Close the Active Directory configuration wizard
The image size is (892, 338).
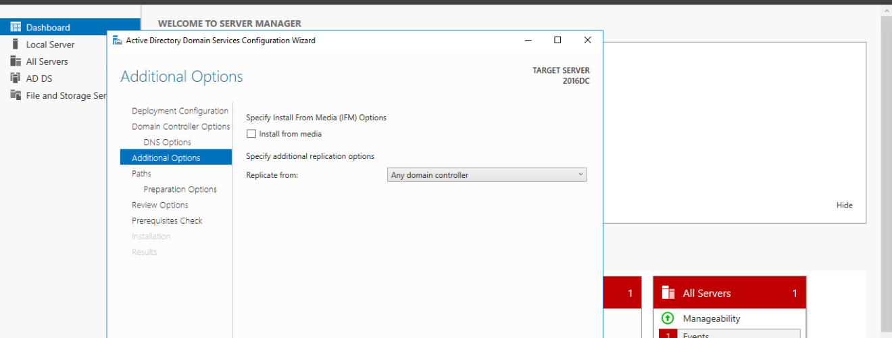coord(587,40)
